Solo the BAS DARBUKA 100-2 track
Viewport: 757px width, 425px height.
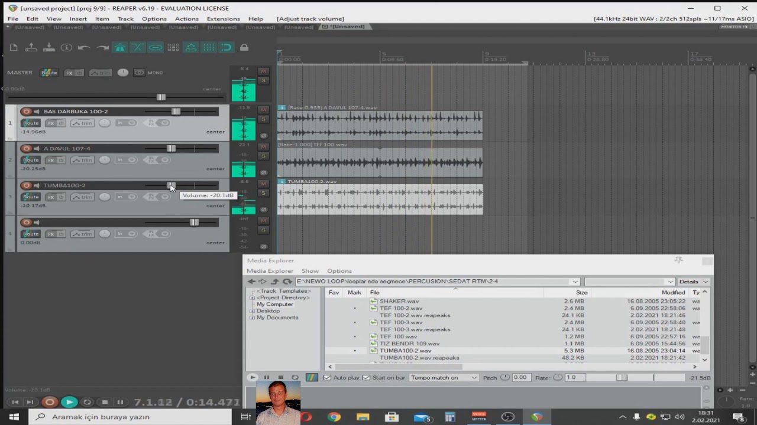(264, 118)
